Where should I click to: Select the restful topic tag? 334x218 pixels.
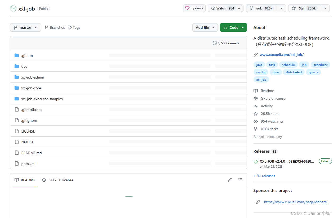click(x=261, y=72)
